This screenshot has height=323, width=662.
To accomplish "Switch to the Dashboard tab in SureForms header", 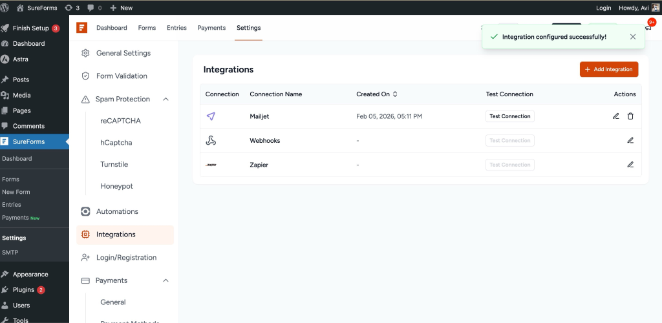I will tap(111, 28).
